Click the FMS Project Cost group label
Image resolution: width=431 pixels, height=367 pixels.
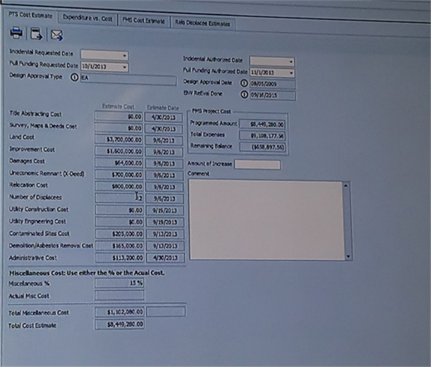211,111
